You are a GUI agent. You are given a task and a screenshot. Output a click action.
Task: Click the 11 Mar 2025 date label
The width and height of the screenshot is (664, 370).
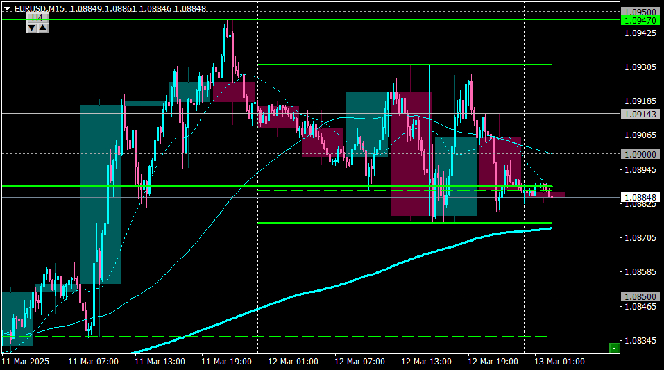[x=26, y=362]
